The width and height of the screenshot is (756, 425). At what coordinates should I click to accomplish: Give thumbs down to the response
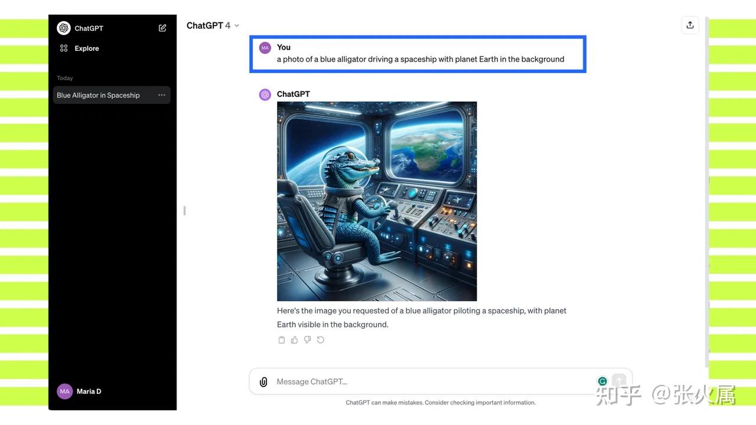point(308,340)
